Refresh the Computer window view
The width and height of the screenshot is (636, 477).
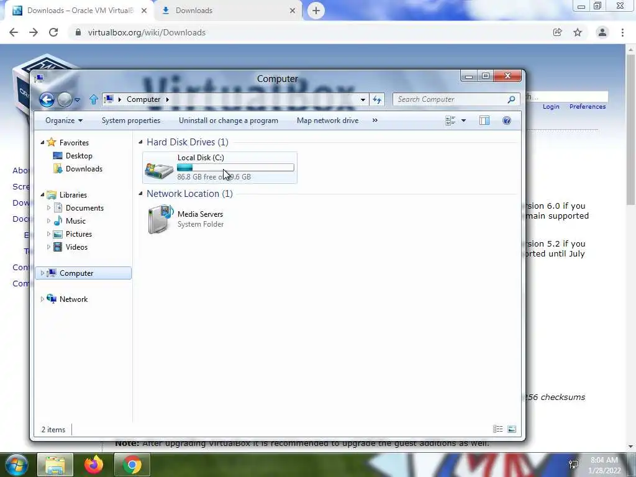tap(377, 99)
